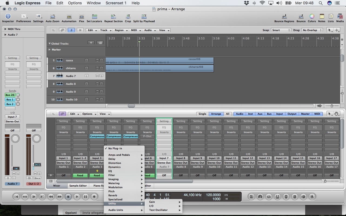
Task: Open the Media panel from the toolbar
Action: (340, 18)
